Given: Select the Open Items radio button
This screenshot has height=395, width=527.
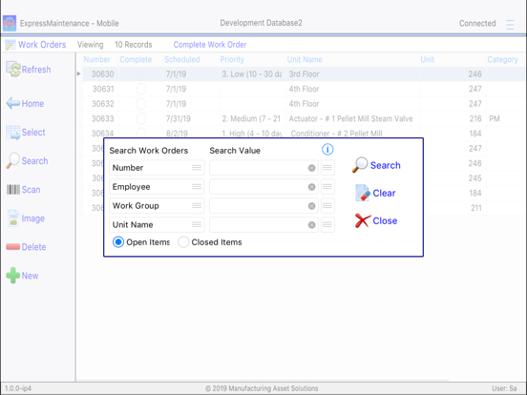Looking at the screenshot, I should tap(118, 241).
